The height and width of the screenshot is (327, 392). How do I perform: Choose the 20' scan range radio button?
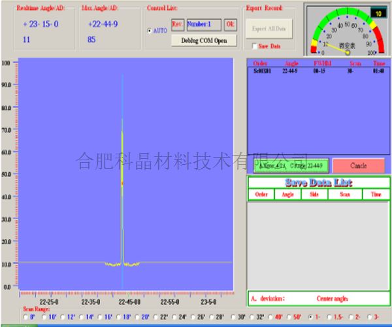coord(137,317)
